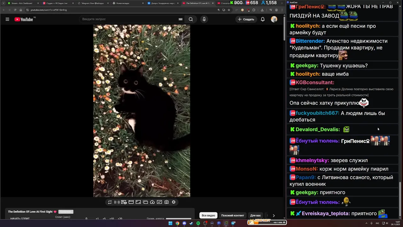Open browser downloads icon

click(262, 10)
